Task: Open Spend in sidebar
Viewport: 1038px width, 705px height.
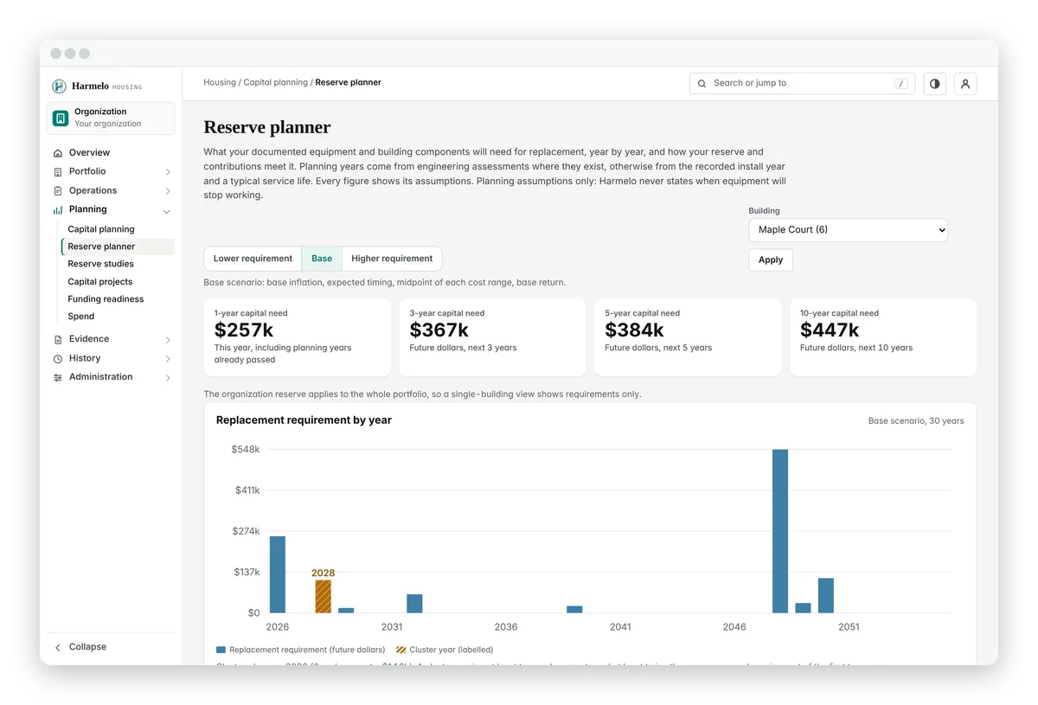Action: [81, 317]
